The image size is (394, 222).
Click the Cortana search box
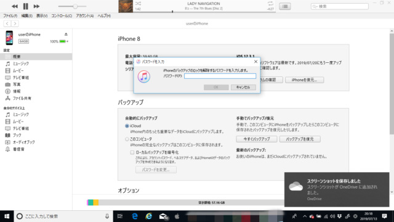(63, 216)
